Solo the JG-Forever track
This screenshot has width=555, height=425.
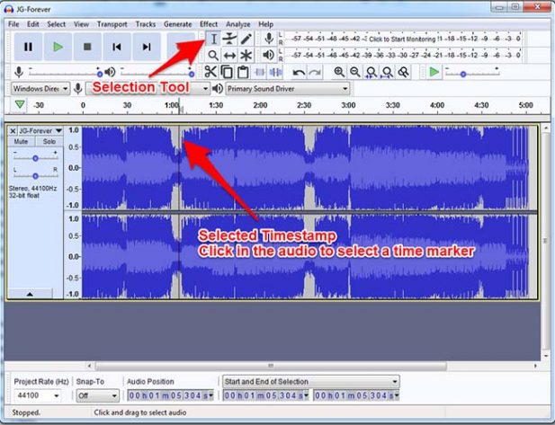click(49, 141)
